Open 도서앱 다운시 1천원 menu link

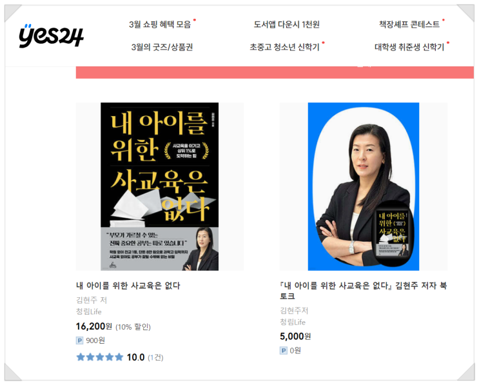286,25
